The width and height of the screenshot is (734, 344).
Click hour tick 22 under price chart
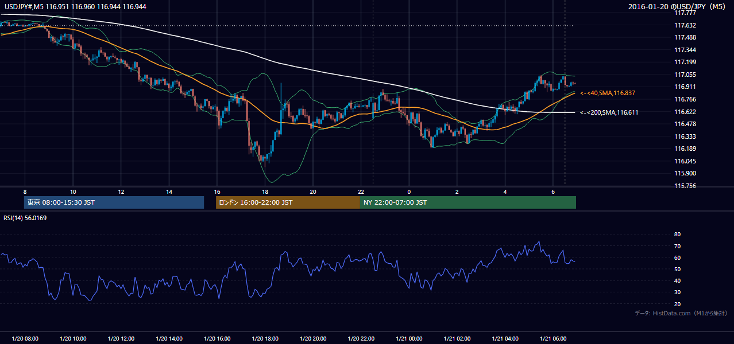click(361, 191)
